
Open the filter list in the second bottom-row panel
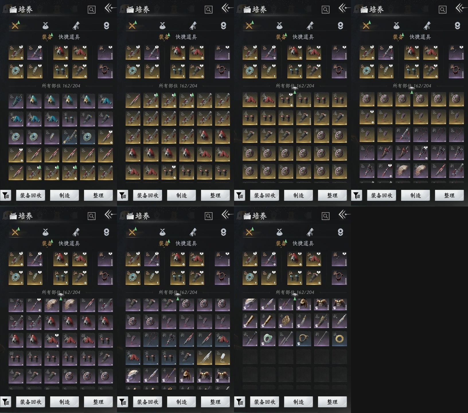[x=123, y=402]
